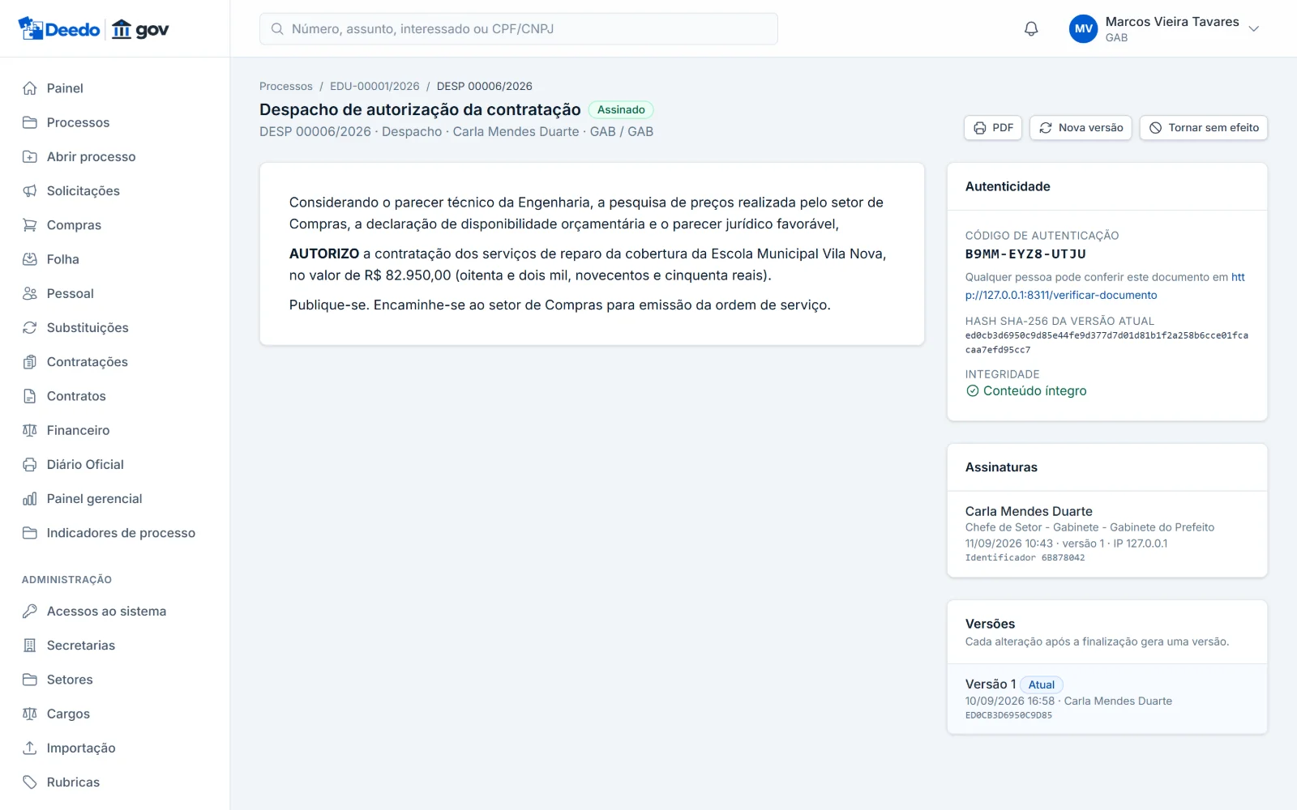Export the document with PDF button
1297x810 pixels.
993,128
